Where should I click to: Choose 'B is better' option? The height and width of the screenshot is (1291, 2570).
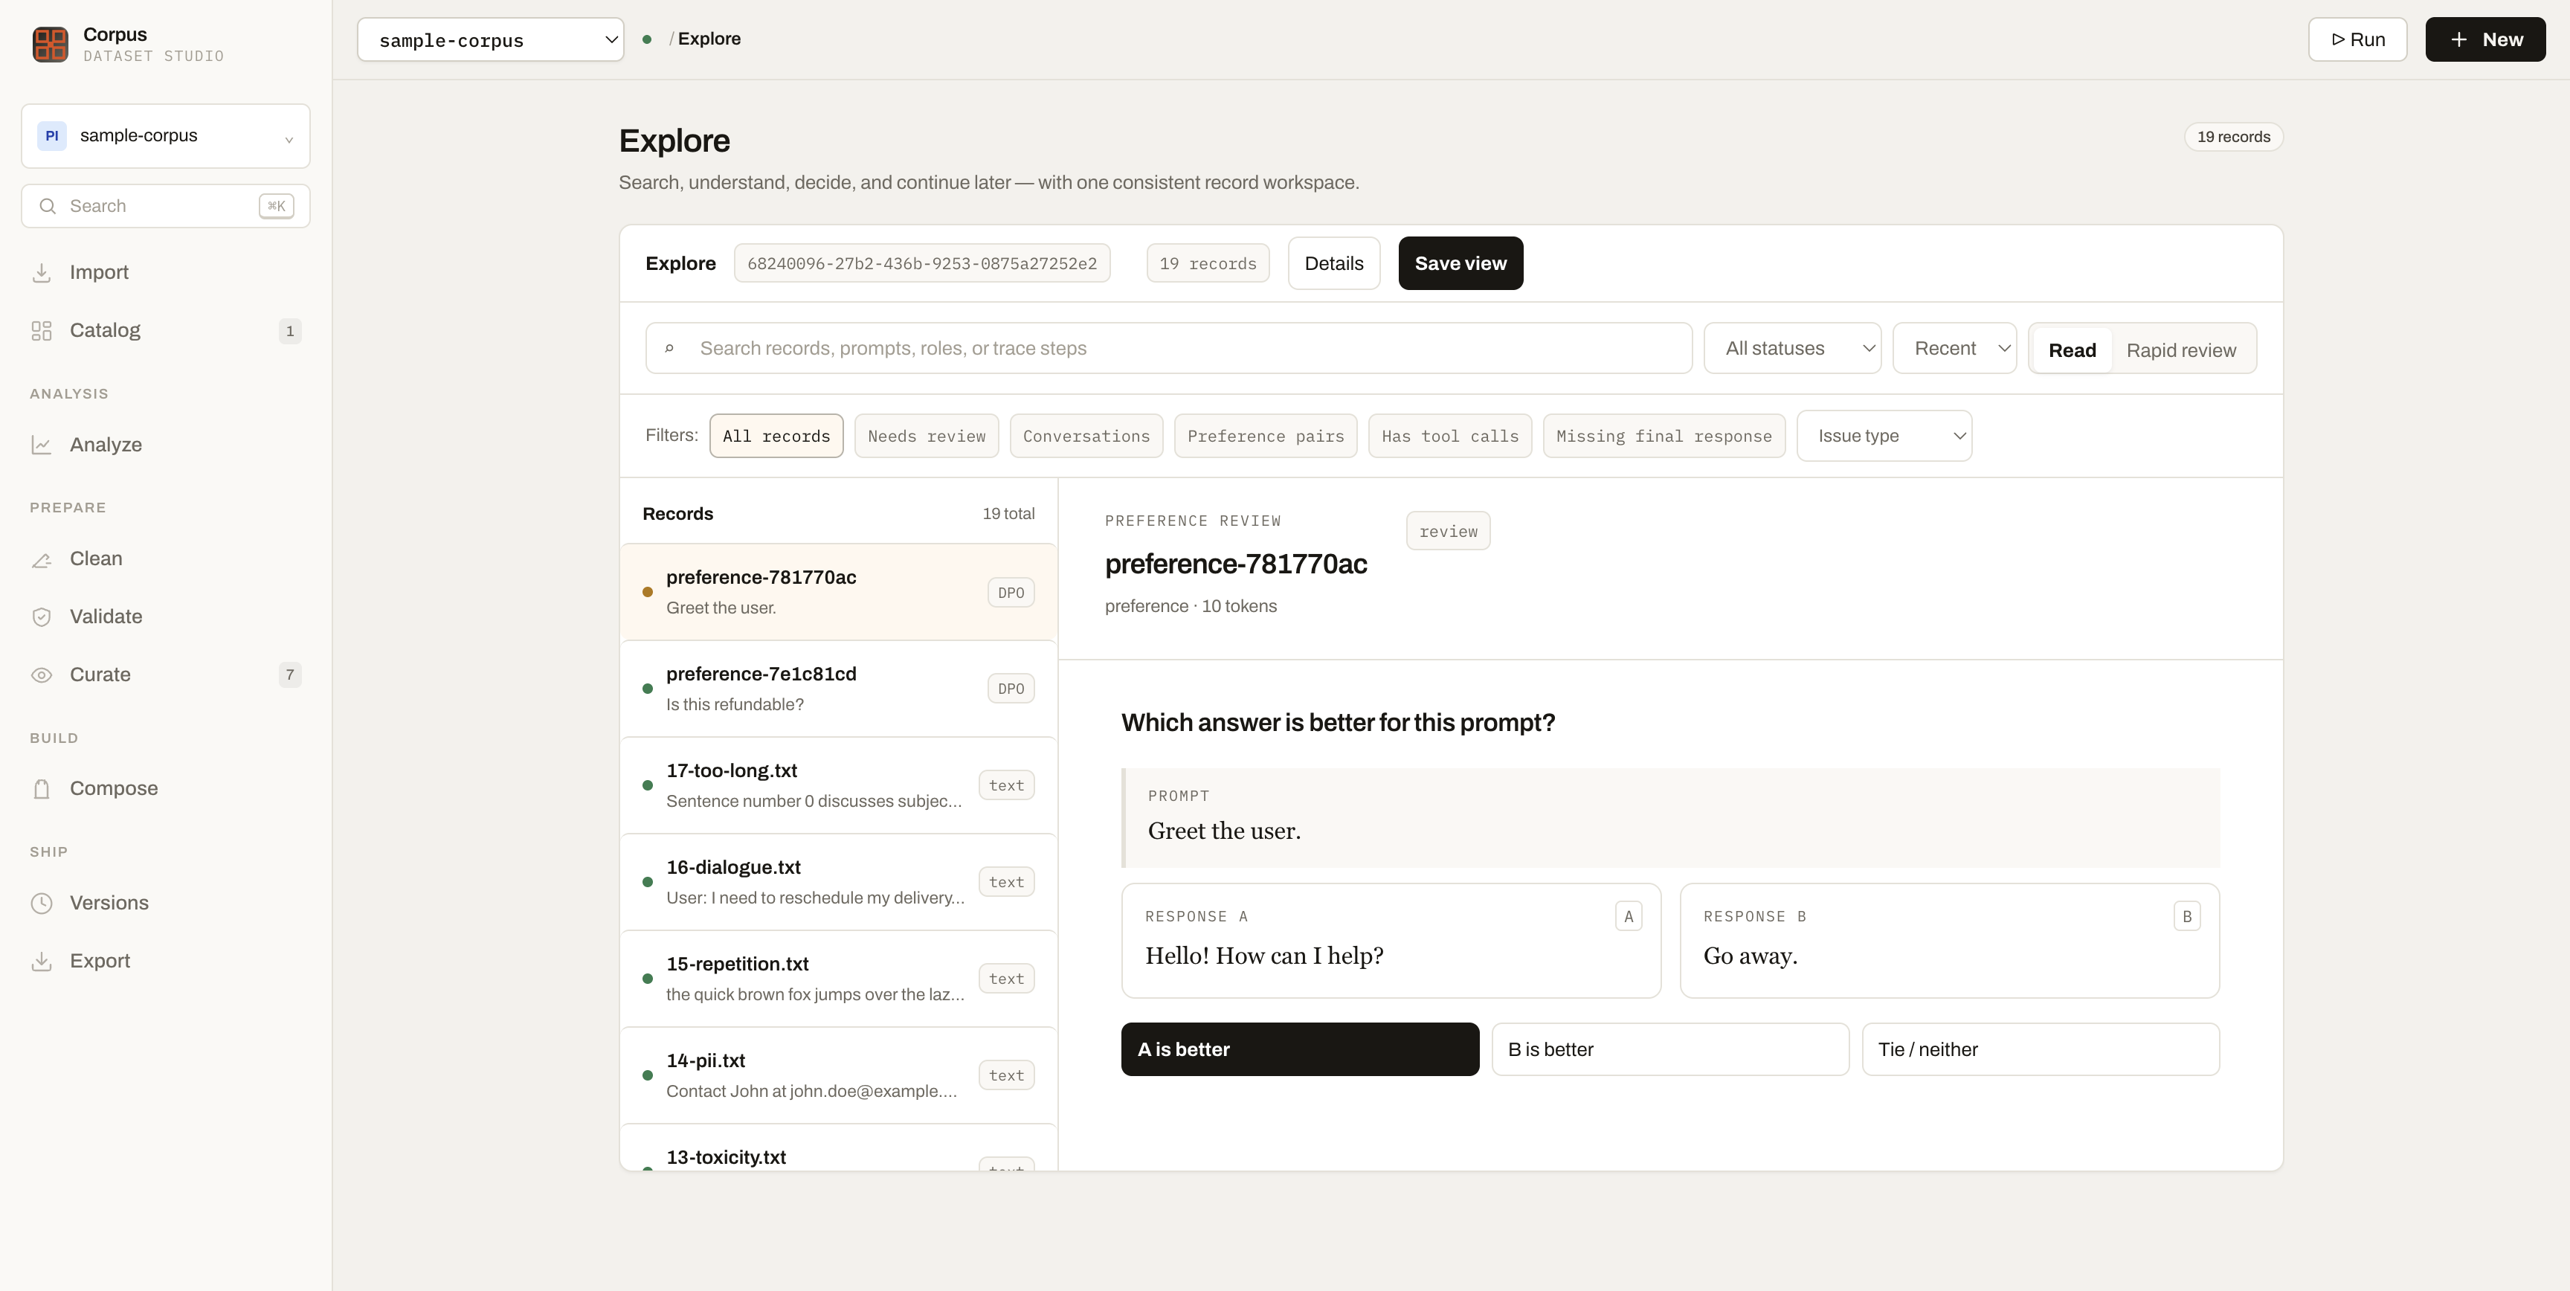click(1670, 1049)
